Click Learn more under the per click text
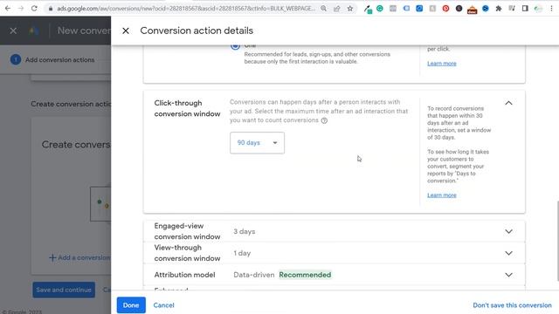Viewport: 559px width, 314px height. point(442,64)
